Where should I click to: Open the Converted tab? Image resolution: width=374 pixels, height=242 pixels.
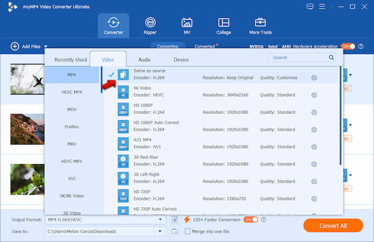tap(204, 47)
